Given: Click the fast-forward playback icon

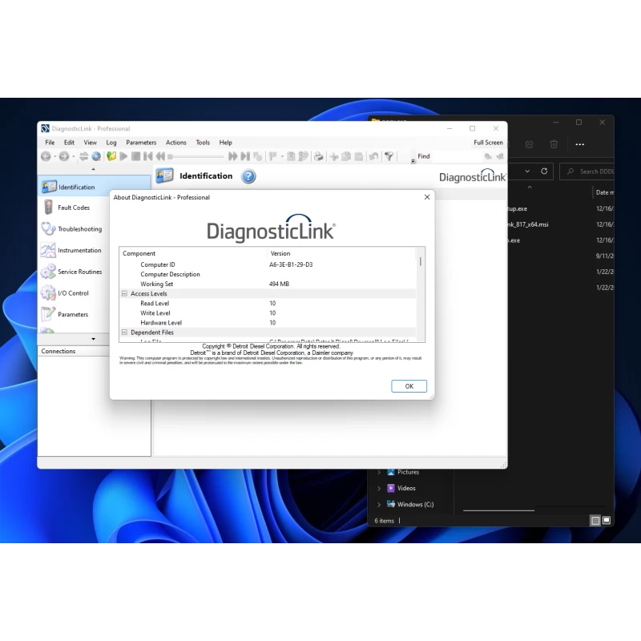Looking at the screenshot, I should (232, 156).
